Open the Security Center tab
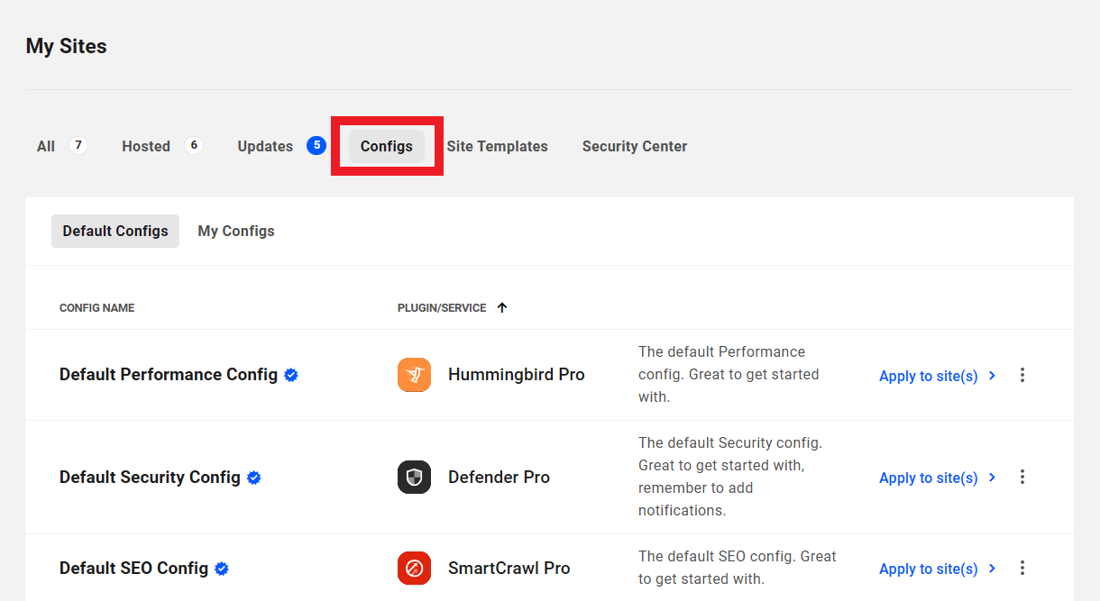The image size is (1100, 601). tap(635, 146)
